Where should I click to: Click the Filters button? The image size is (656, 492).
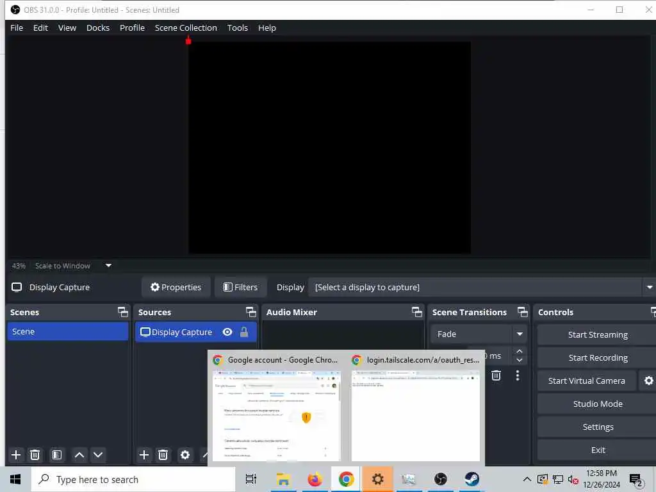click(241, 288)
